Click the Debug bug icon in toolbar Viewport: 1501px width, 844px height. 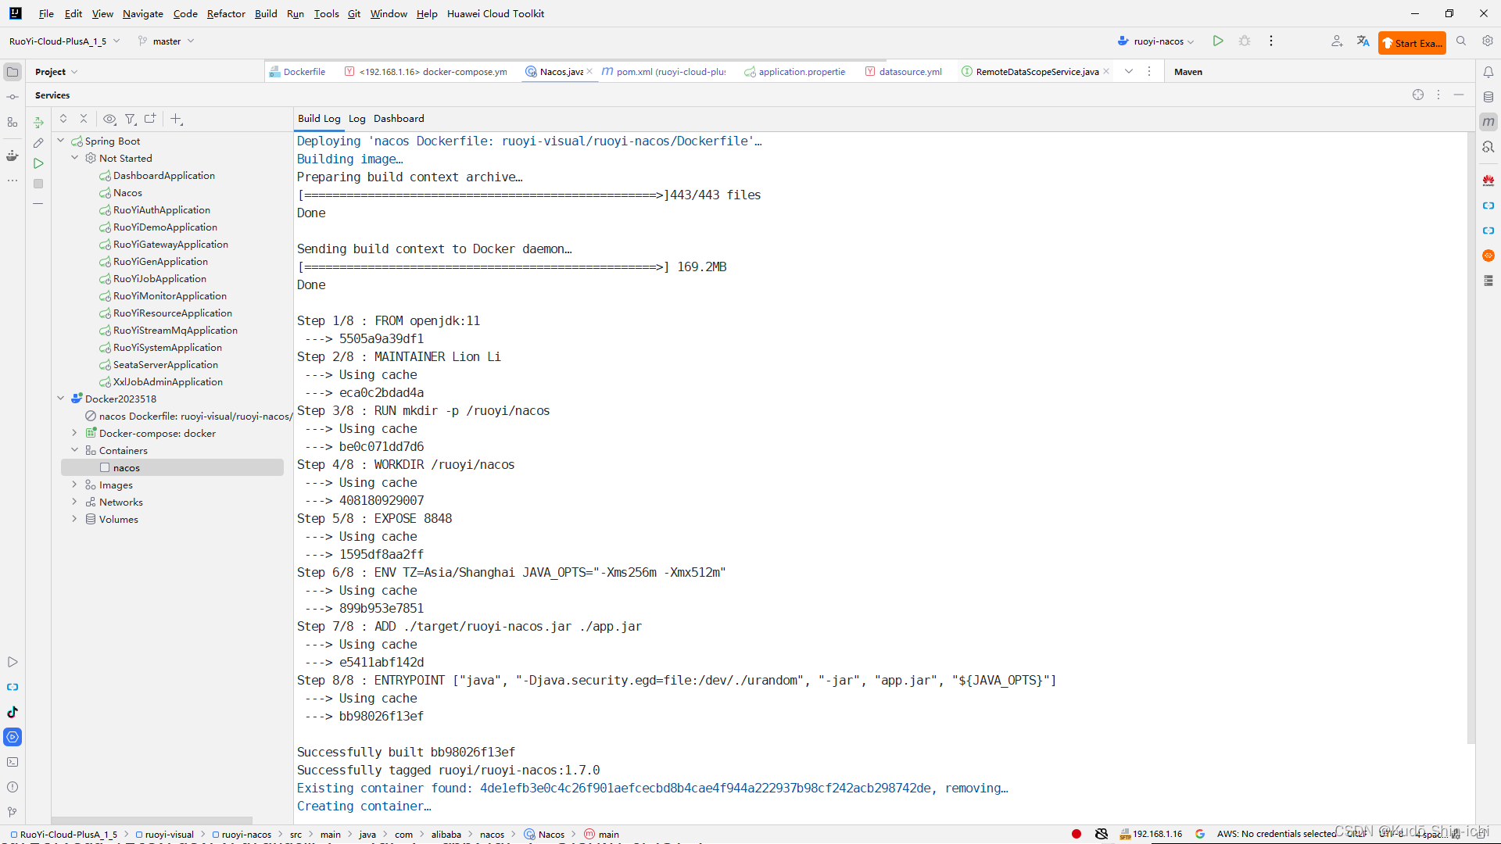(1245, 41)
